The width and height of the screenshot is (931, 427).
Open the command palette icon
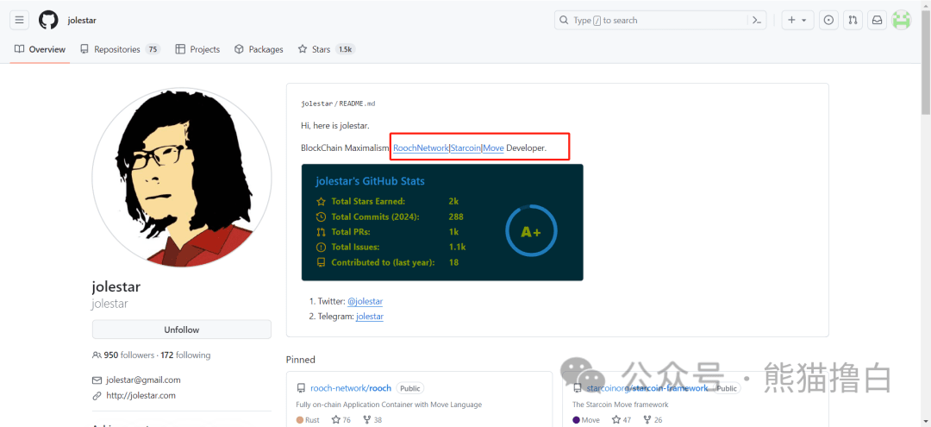click(x=757, y=20)
